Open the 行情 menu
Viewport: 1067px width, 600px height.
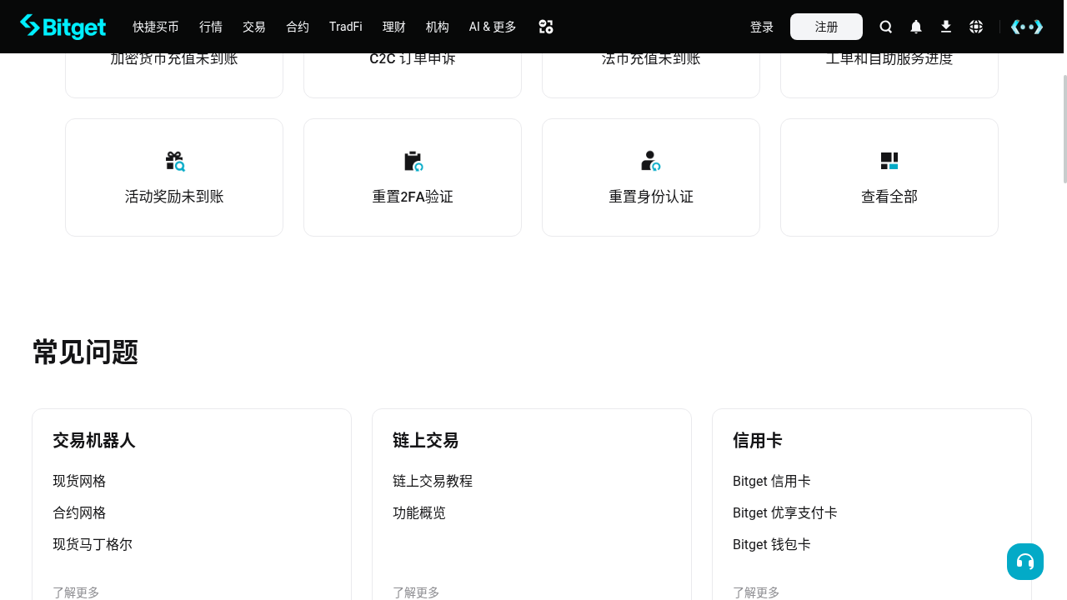(x=211, y=27)
